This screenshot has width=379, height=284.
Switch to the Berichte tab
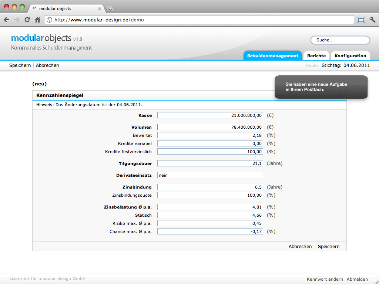coord(316,56)
